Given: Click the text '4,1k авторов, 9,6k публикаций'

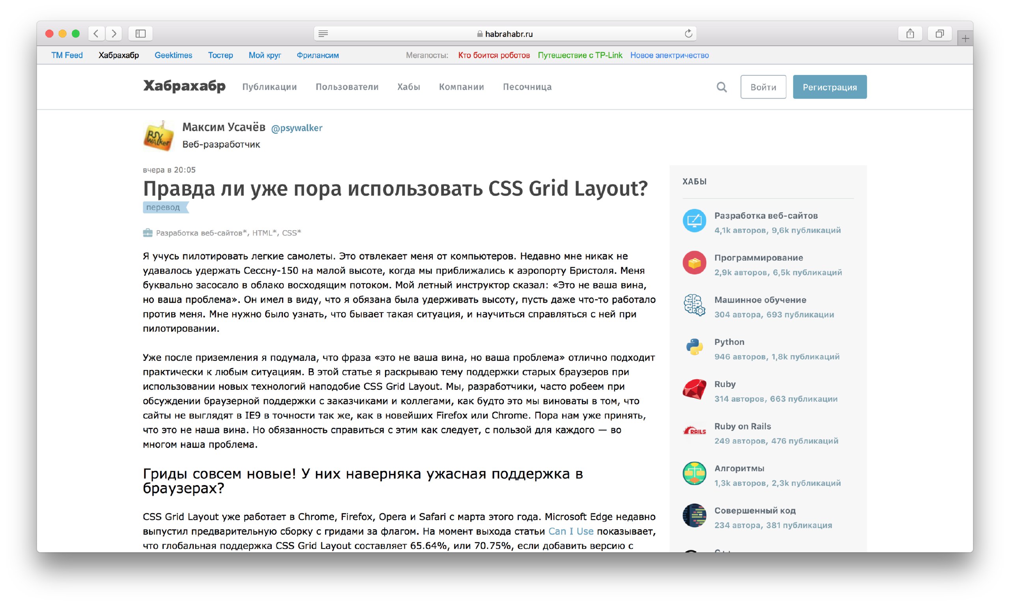Looking at the screenshot, I should [777, 230].
